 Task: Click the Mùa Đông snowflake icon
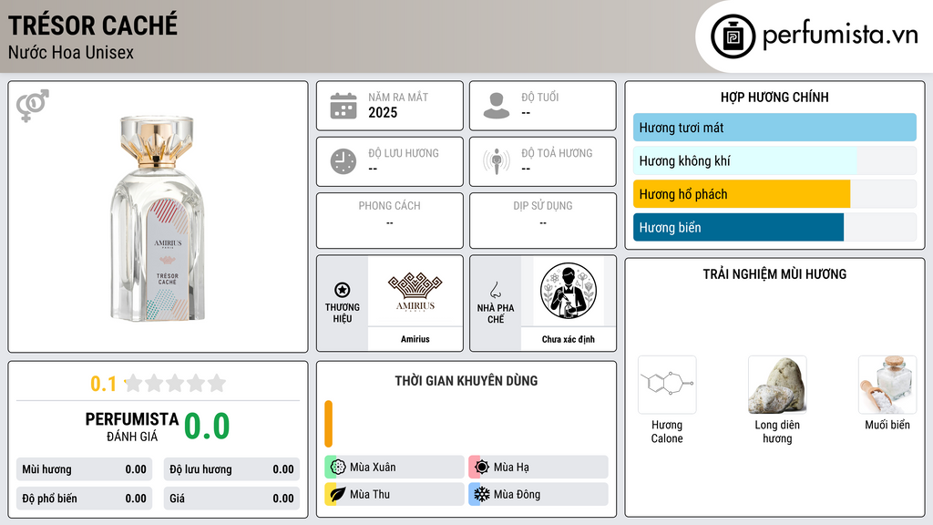click(x=482, y=494)
